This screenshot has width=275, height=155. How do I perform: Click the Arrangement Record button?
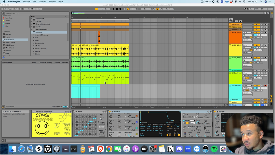(120, 9)
